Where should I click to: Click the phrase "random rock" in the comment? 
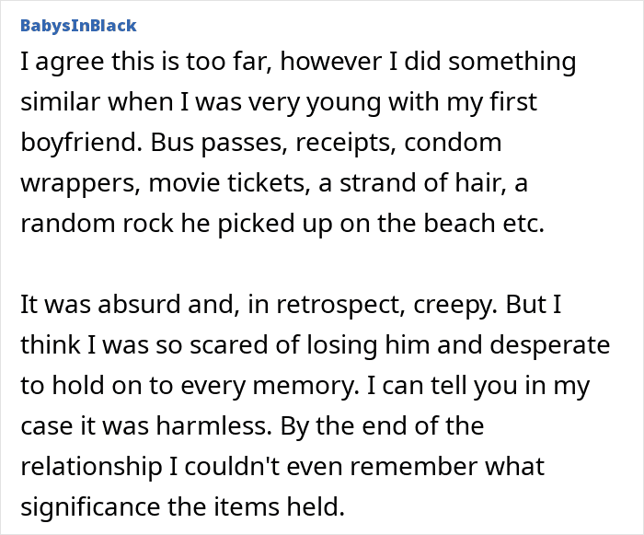coord(97,223)
